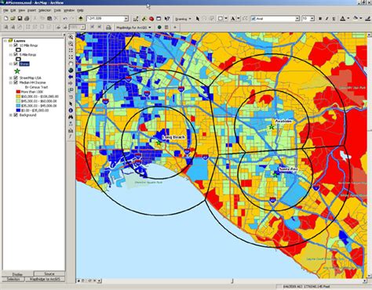Print the map using printer icon
The width and height of the screenshot is (372, 290).
click(x=27, y=19)
